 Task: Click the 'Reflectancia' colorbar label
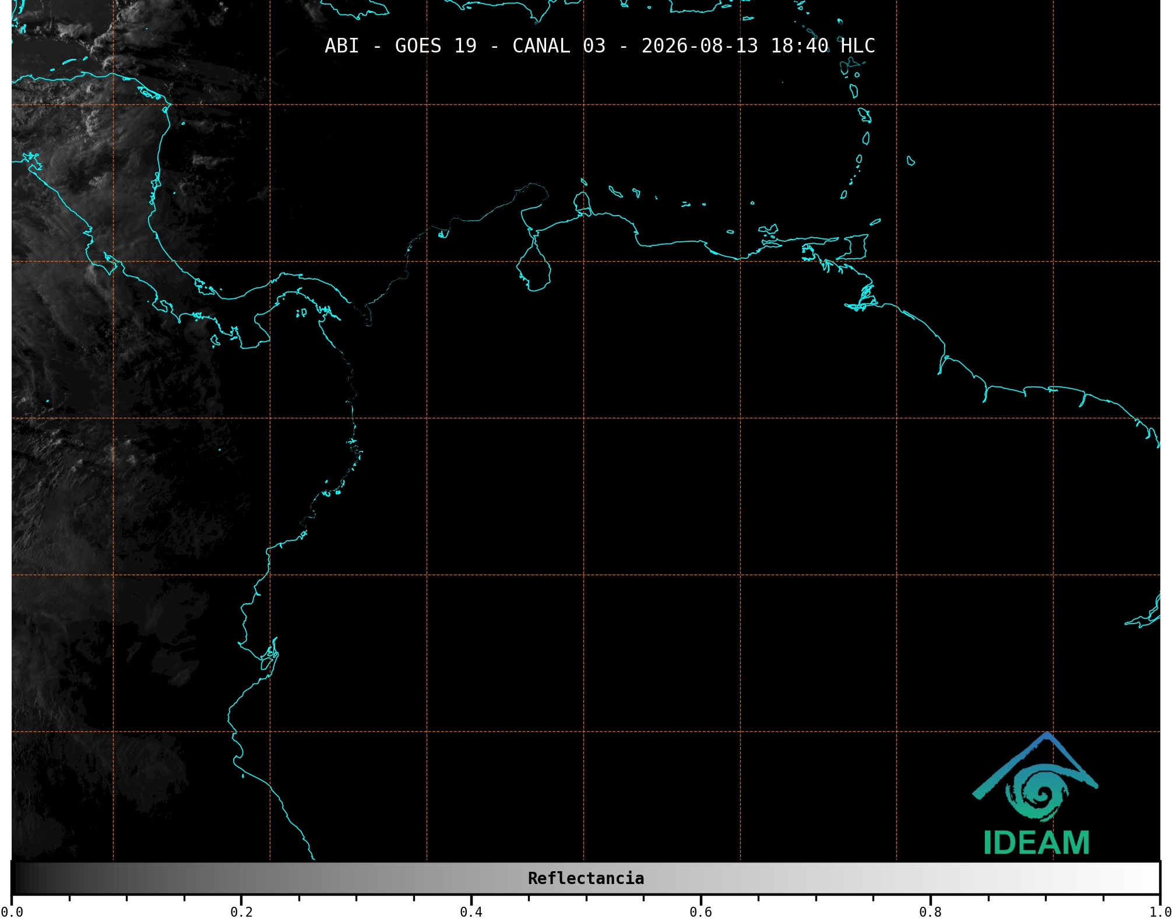(x=586, y=878)
